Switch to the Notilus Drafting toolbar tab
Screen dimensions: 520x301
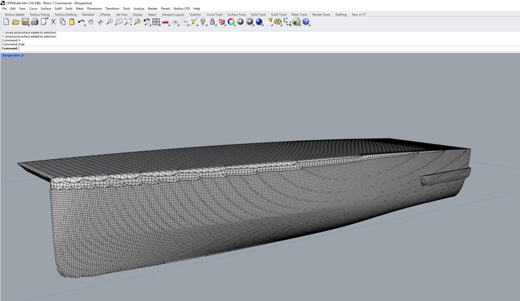66,14
